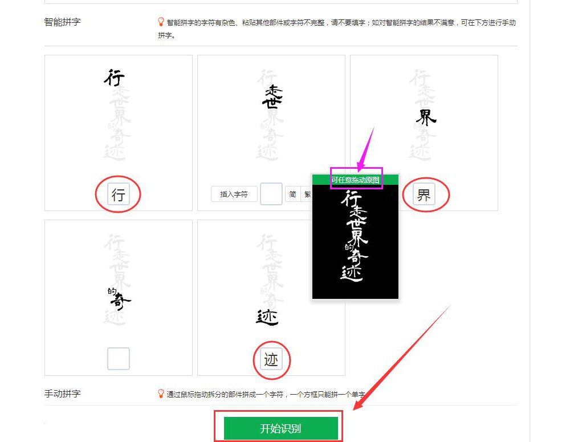Click the green 可任意拖动原图 title bar
The width and height of the screenshot is (570, 442).
(x=355, y=180)
